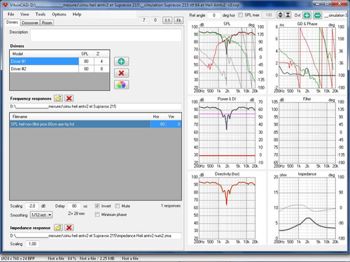Click SPL max up-down arrows stepper
The image size is (350, 262).
280,15
